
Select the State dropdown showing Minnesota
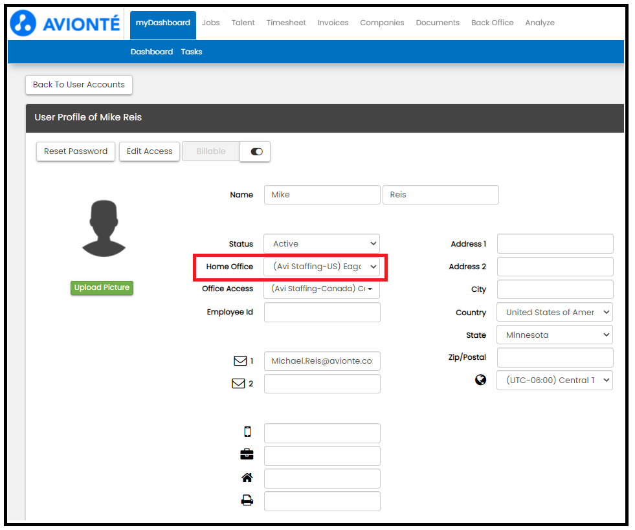[555, 335]
